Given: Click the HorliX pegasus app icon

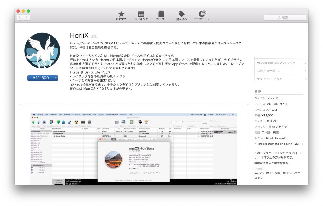Looking at the screenshot, I should tap(42, 50).
